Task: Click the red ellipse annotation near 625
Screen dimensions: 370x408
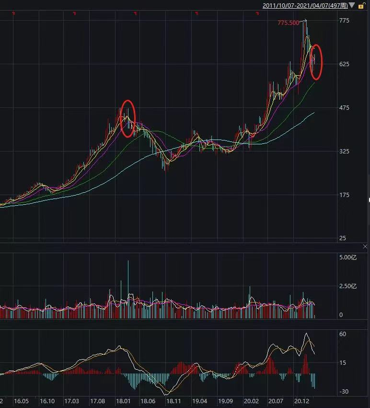Action: (316, 62)
